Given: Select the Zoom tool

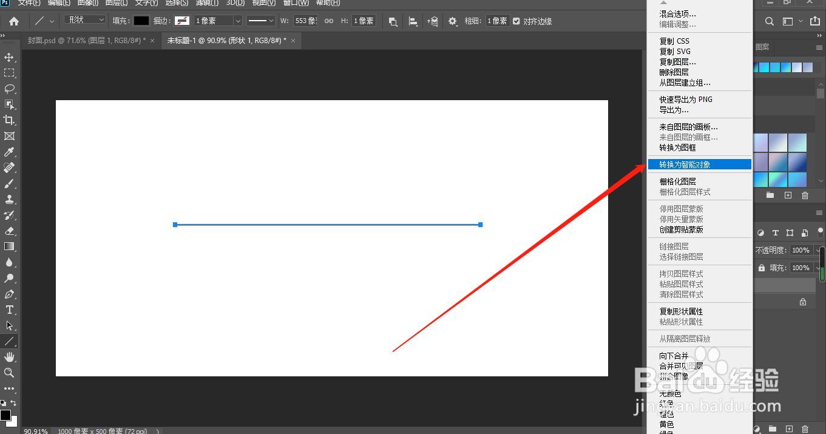Looking at the screenshot, I should (9, 373).
